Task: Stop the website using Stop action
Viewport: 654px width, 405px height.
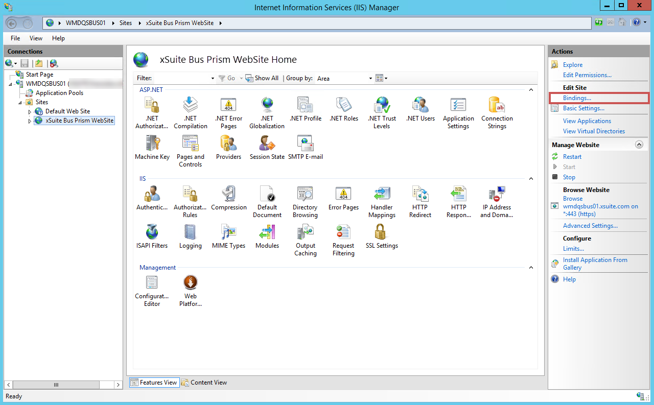Action: [569, 177]
